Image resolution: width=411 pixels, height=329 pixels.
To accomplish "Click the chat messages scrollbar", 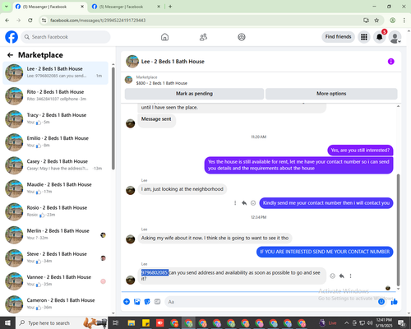I will [x=398, y=230].
